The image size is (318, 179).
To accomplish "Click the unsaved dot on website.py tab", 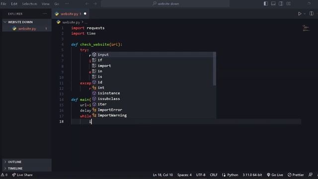I will click(x=85, y=13).
